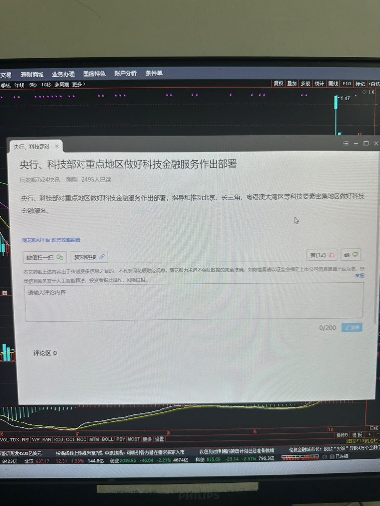Open indicator 设置 settings
The image size is (380, 506).
[x=159, y=439]
